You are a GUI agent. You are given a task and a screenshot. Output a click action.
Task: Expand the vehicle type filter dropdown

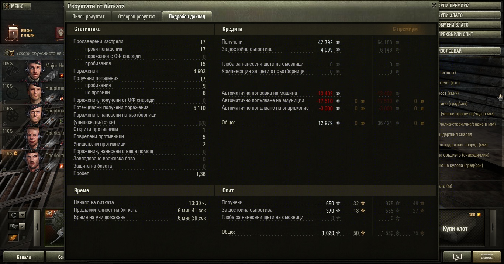click(22, 226)
